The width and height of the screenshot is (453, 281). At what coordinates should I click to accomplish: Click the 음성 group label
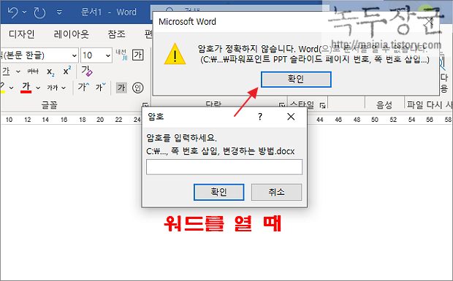point(384,105)
